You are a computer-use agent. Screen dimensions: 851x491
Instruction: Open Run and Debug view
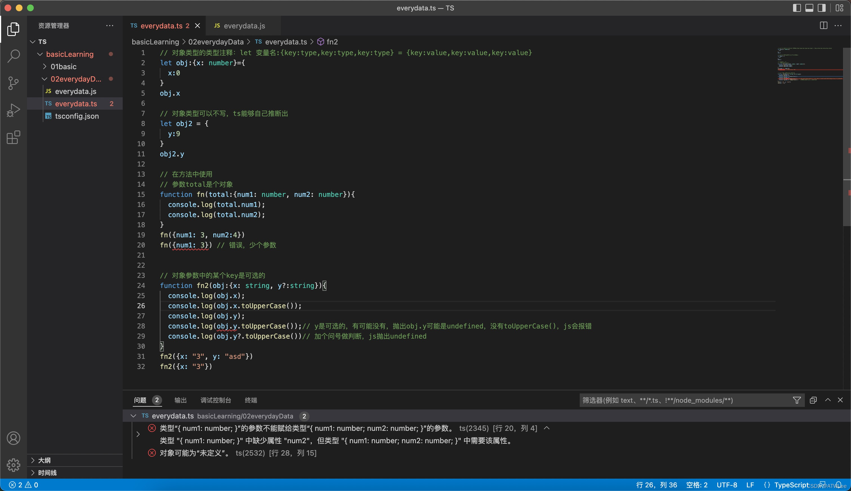coord(14,110)
